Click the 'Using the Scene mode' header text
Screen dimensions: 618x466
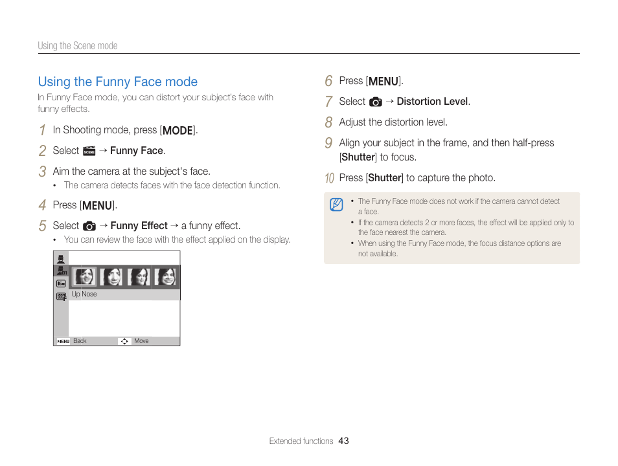(78, 46)
